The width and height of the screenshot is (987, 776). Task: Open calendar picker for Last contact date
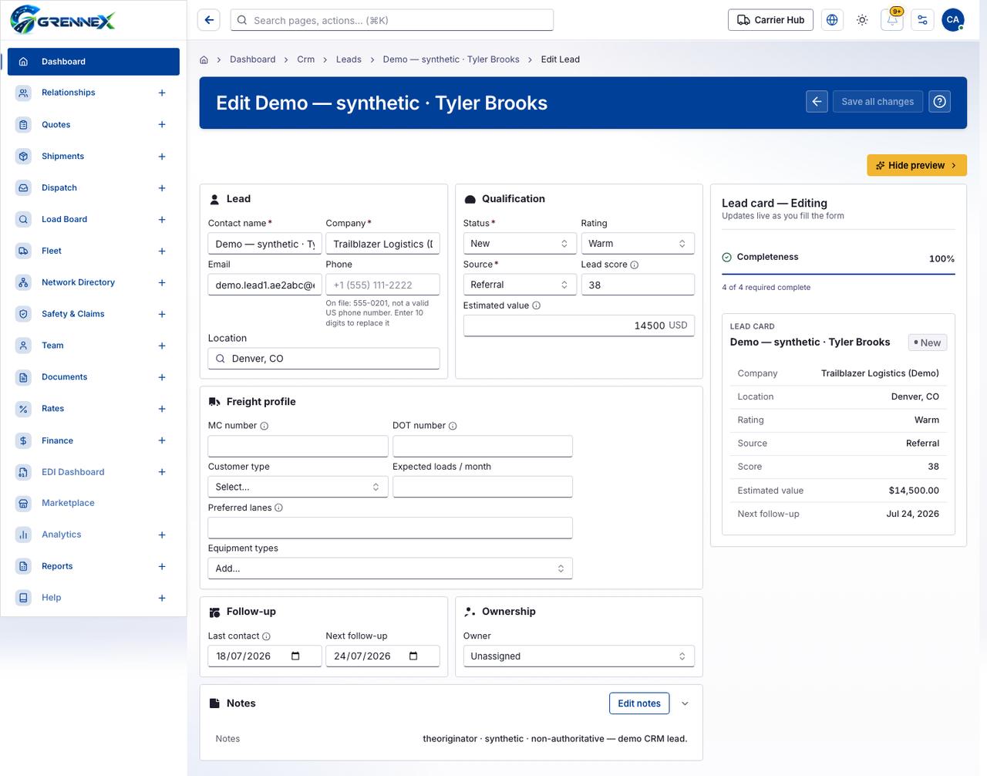295,656
